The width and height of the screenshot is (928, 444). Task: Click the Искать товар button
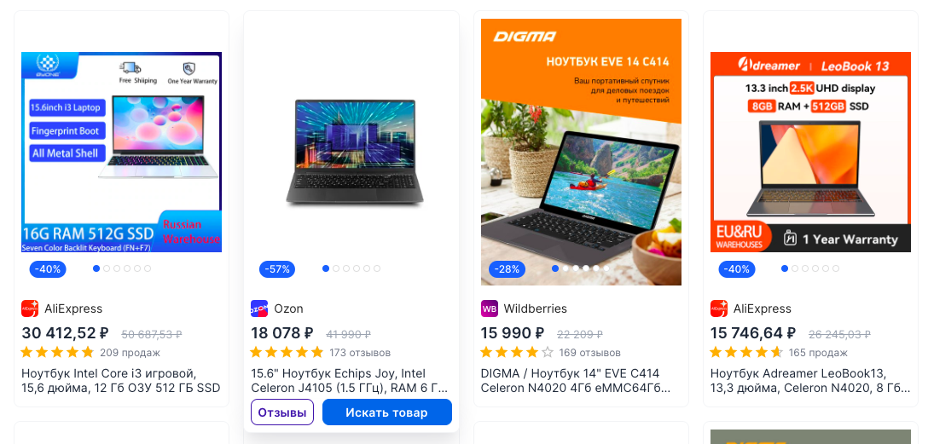387,412
